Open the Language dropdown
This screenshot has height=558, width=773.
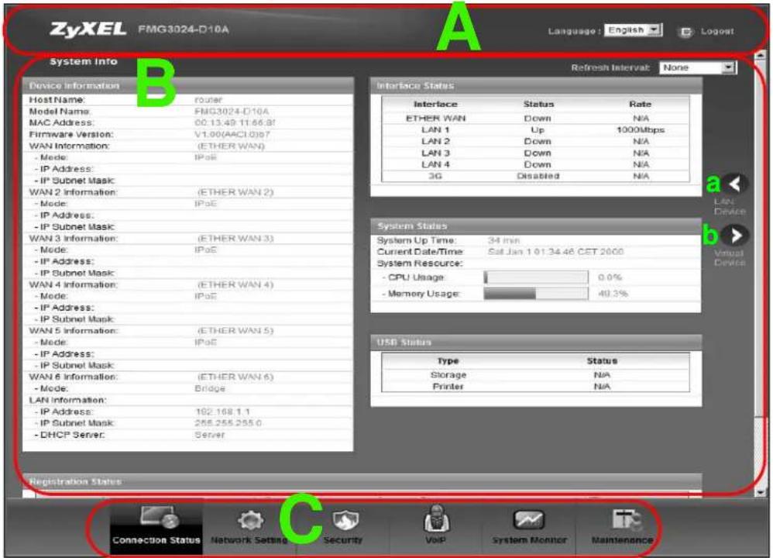click(x=633, y=30)
